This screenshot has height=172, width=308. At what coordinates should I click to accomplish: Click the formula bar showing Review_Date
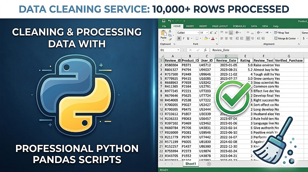259,50
